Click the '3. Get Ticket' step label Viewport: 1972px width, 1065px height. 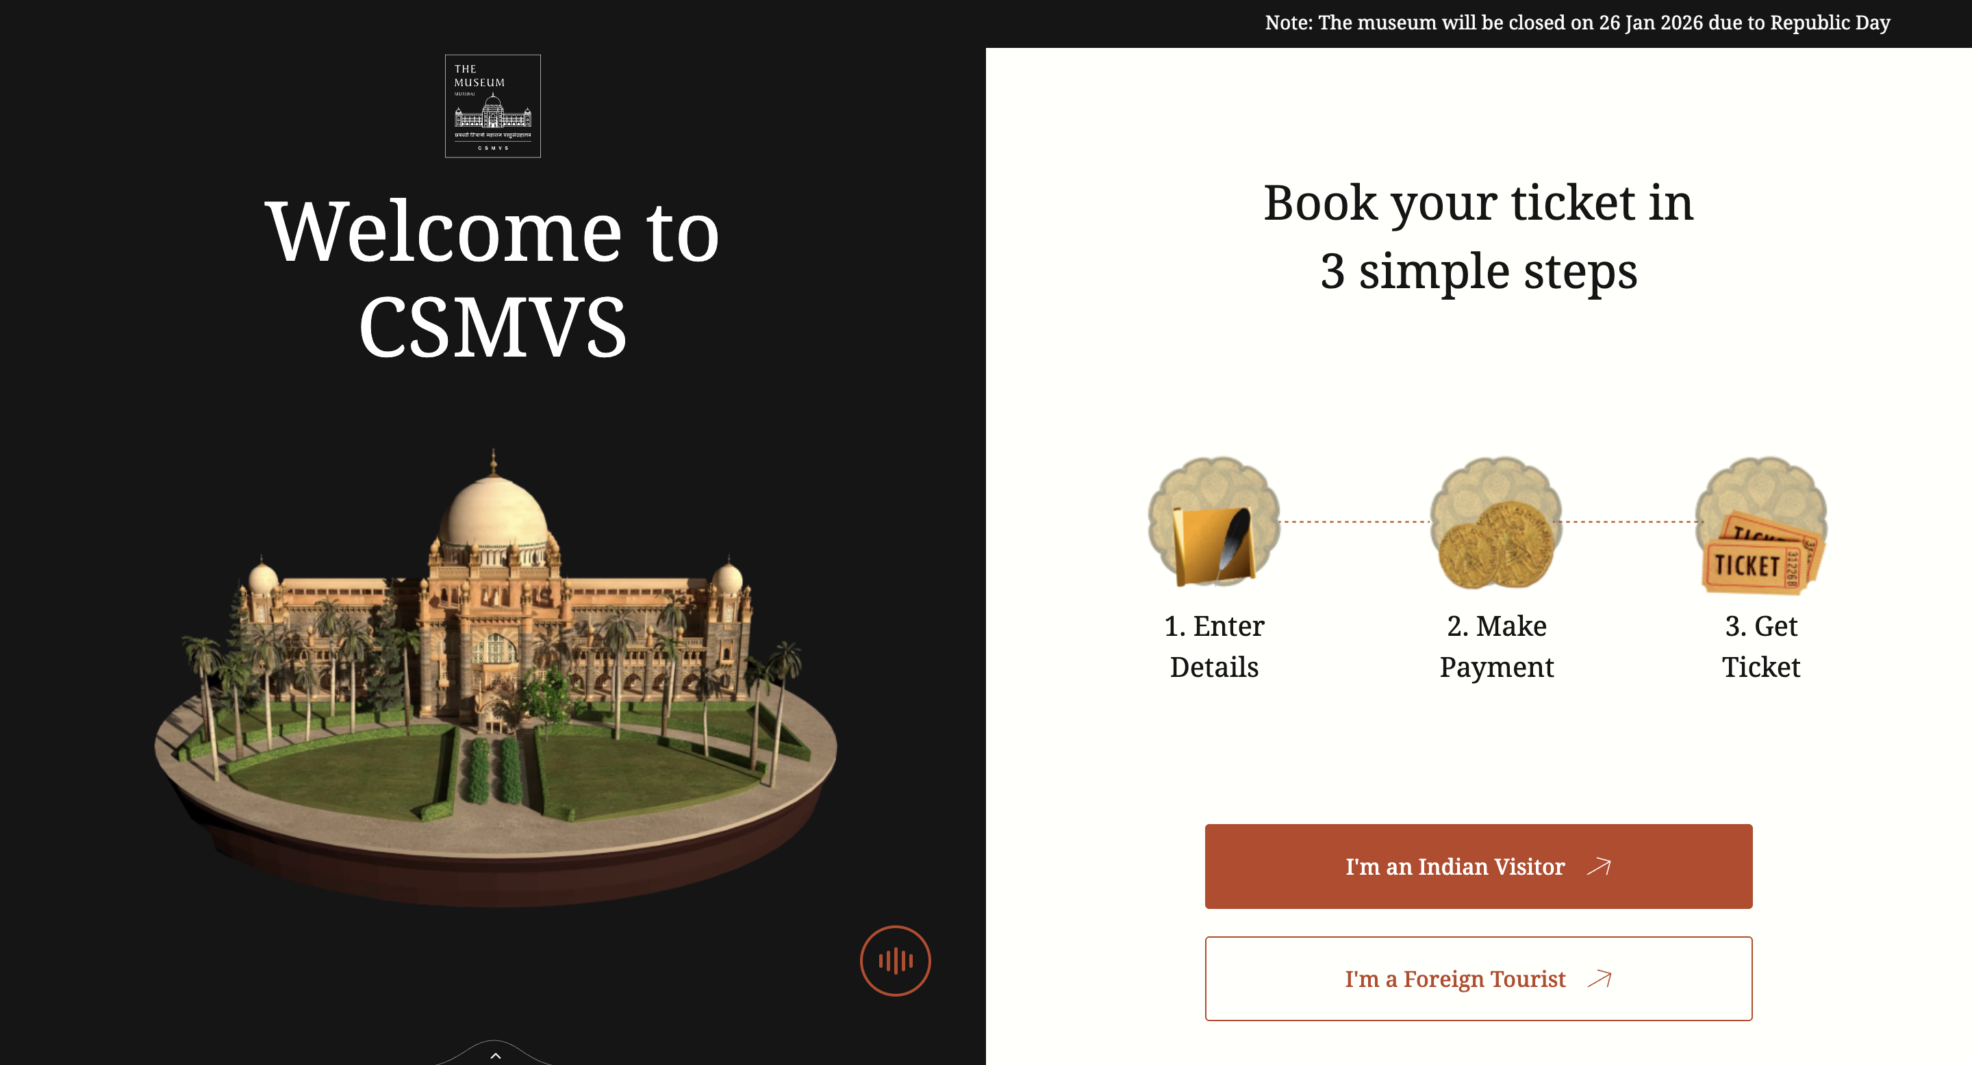tap(1760, 647)
